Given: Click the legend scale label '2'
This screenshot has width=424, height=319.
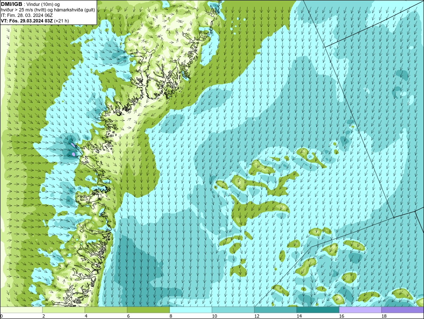Looking at the screenshot, I should pyautogui.click(x=44, y=316).
